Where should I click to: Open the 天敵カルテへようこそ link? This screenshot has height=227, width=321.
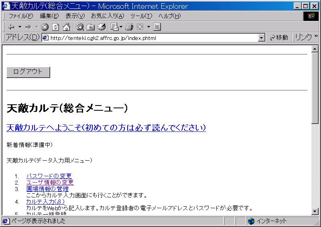[x=106, y=127]
